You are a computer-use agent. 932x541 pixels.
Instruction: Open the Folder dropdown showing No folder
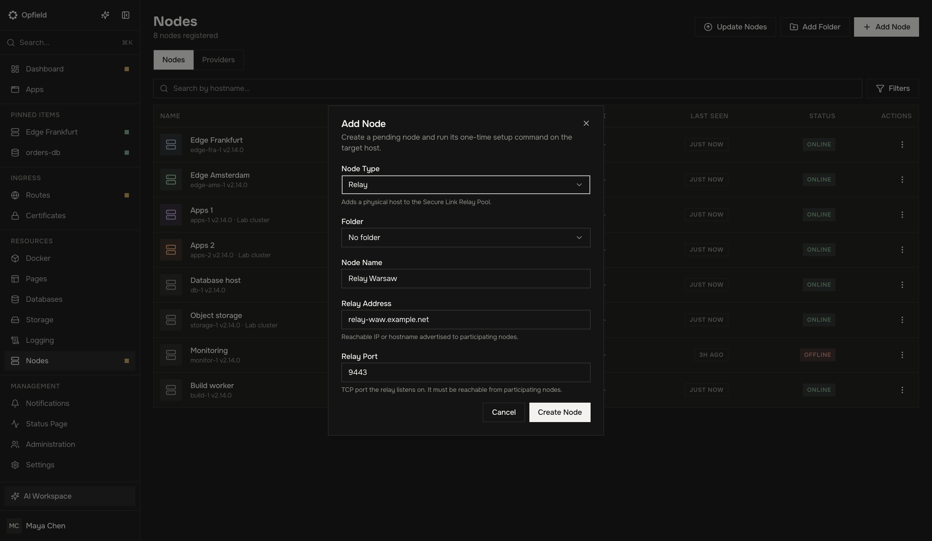pos(466,238)
